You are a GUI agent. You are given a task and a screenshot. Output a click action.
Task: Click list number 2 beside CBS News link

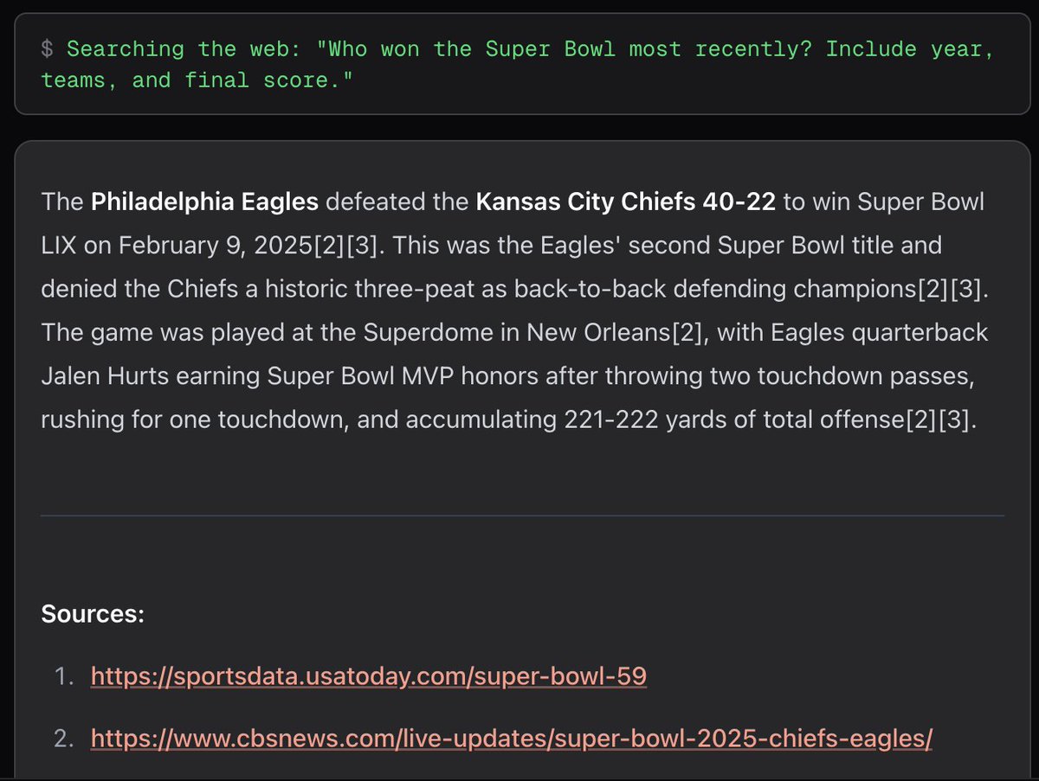click(63, 739)
